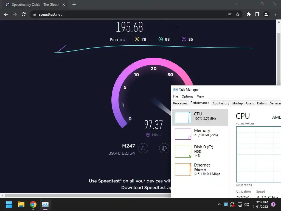Open the clock showing 3:02 PM
Screen dimensions: 281x211
(260, 204)
